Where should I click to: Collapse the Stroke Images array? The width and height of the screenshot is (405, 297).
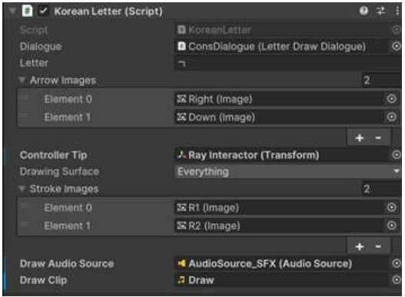pyautogui.click(x=22, y=189)
